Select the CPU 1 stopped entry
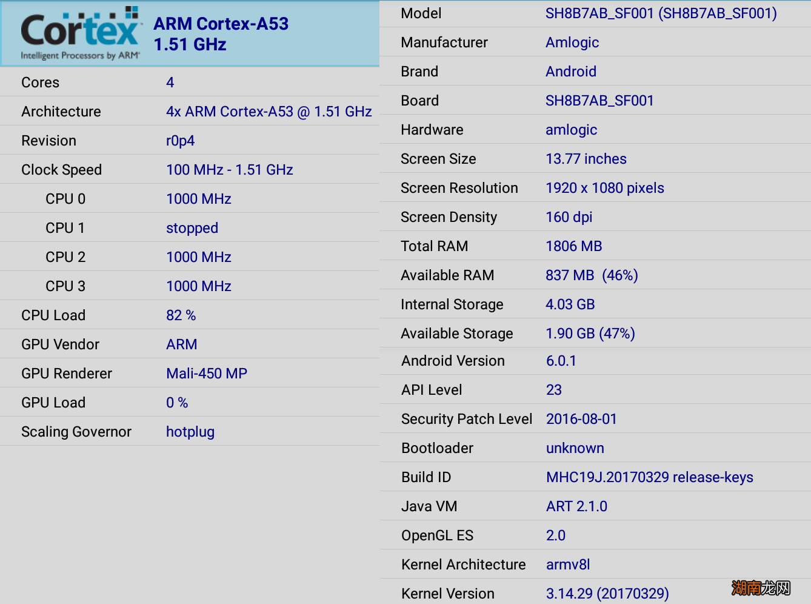Viewport: 811px width, 604px height. coord(192,228)
